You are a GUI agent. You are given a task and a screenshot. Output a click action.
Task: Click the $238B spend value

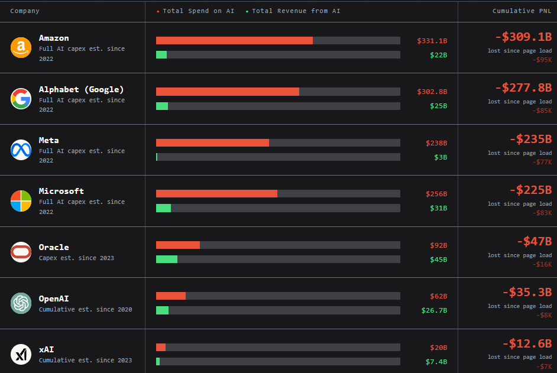click(x=436, y=143)
